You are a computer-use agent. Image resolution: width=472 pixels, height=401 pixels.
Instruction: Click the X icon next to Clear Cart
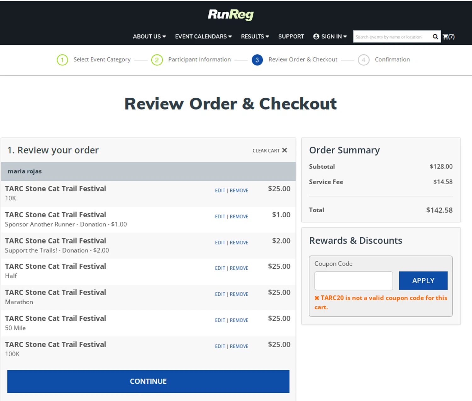click(284, 150)
